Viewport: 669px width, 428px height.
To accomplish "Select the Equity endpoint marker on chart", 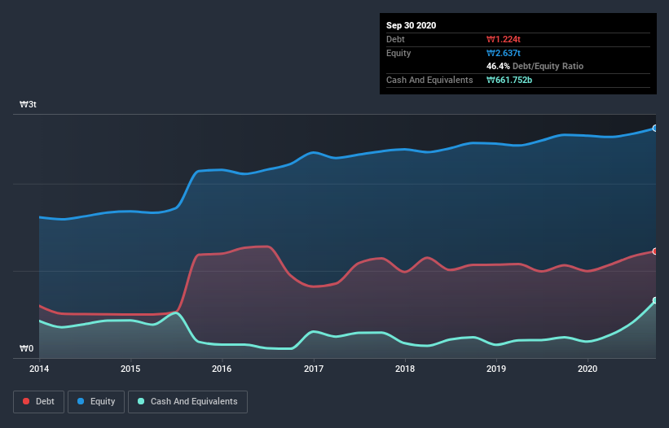I will click(x=655, y=129).
